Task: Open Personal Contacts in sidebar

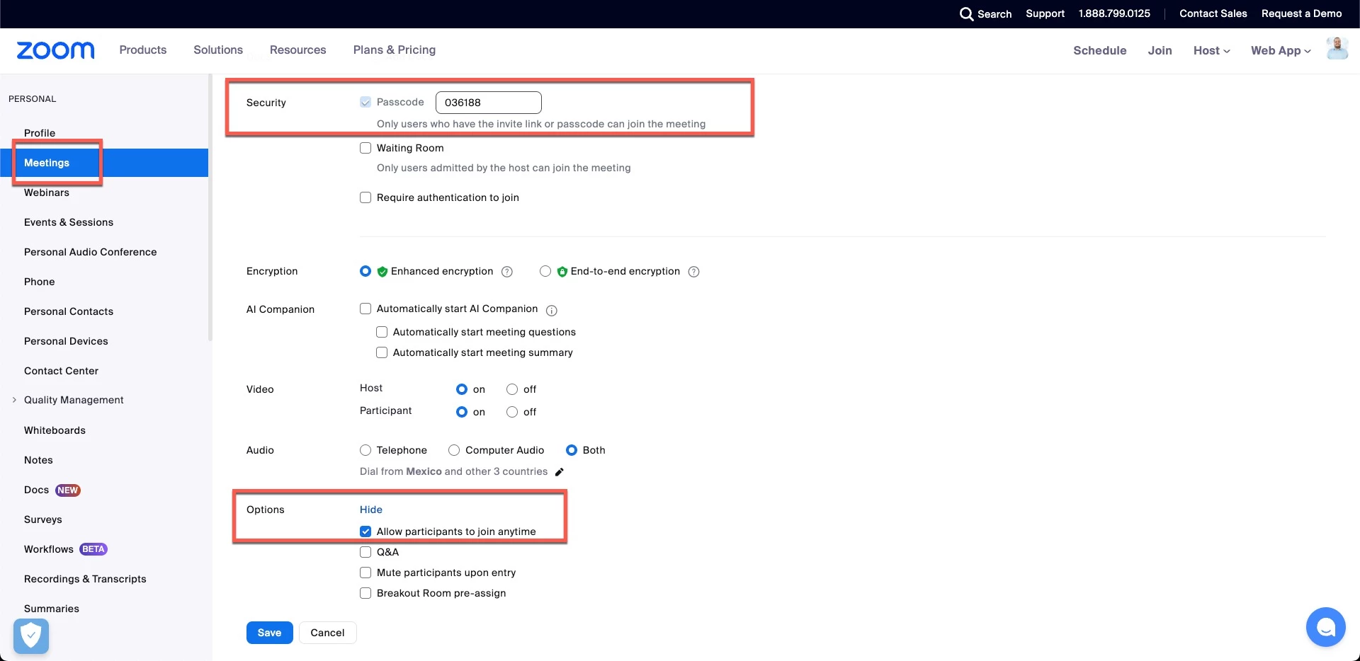Action: point(69,311)
